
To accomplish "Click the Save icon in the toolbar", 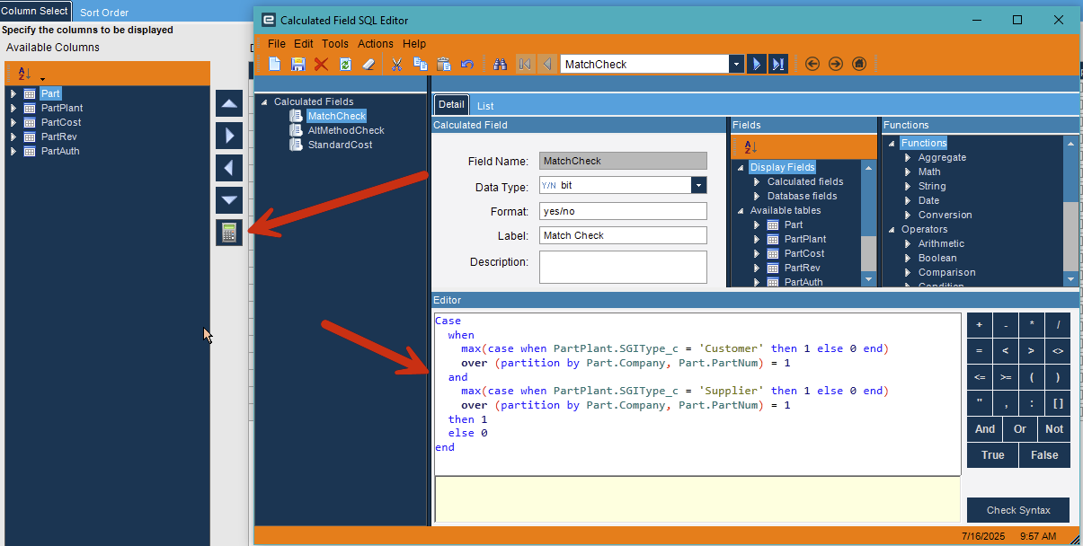I will point(297,64).
